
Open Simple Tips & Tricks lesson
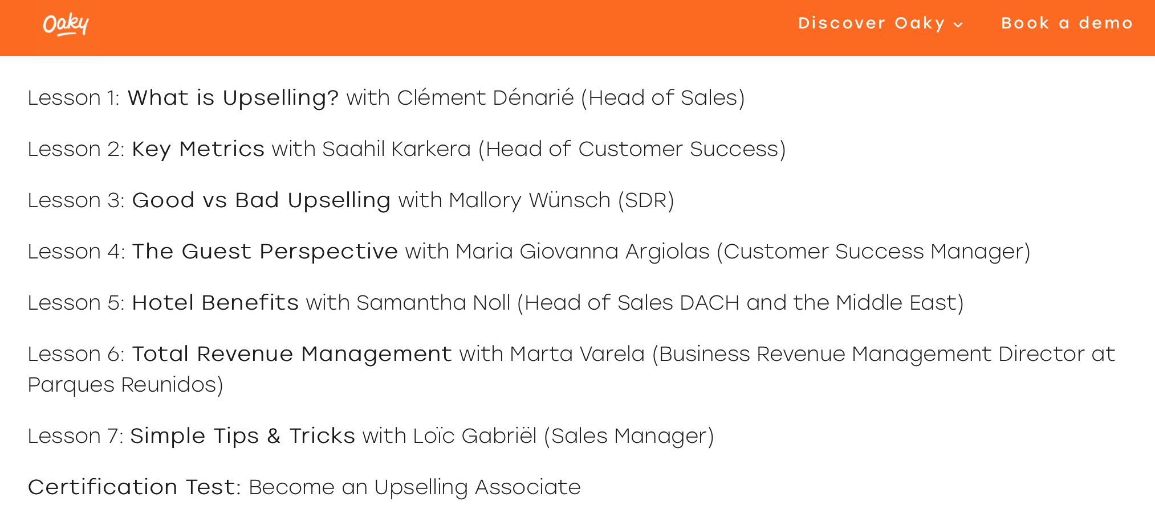click(x=243, y=436)
